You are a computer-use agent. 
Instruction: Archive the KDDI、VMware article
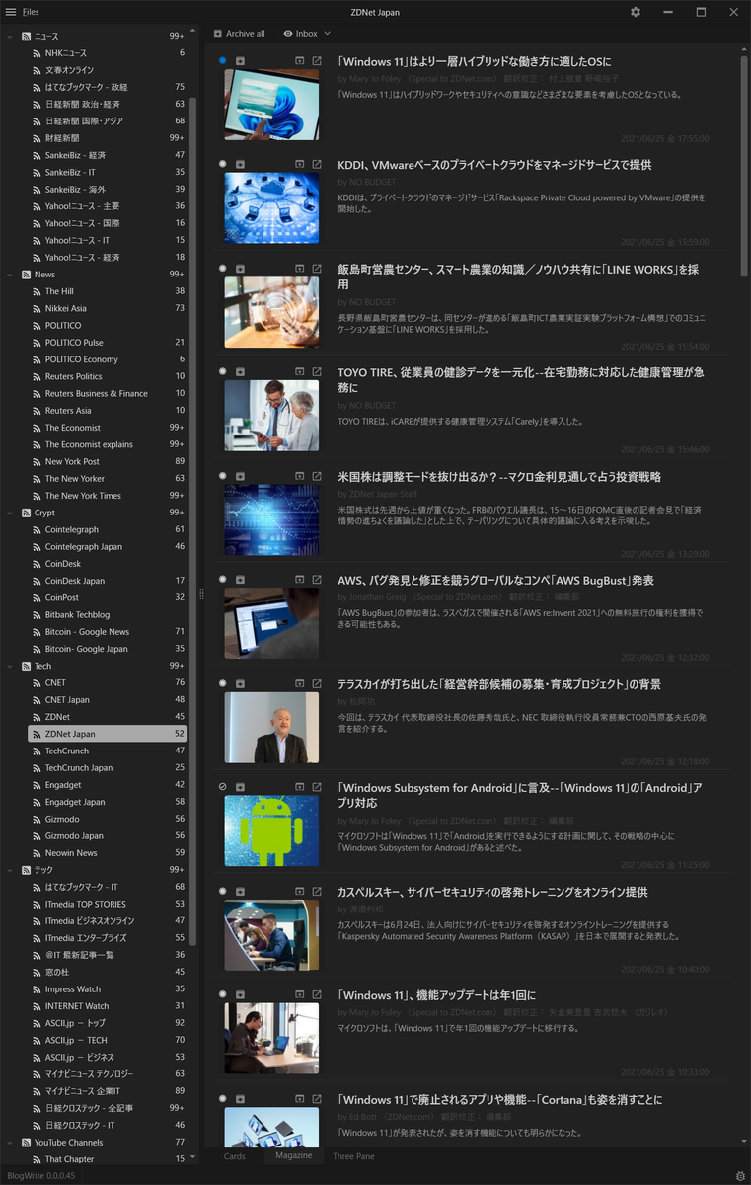click(240, 164)
